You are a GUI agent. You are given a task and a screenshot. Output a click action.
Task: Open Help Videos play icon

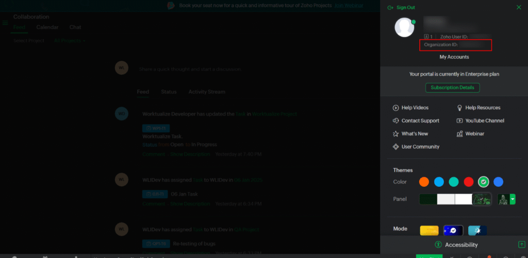[396, 108]
